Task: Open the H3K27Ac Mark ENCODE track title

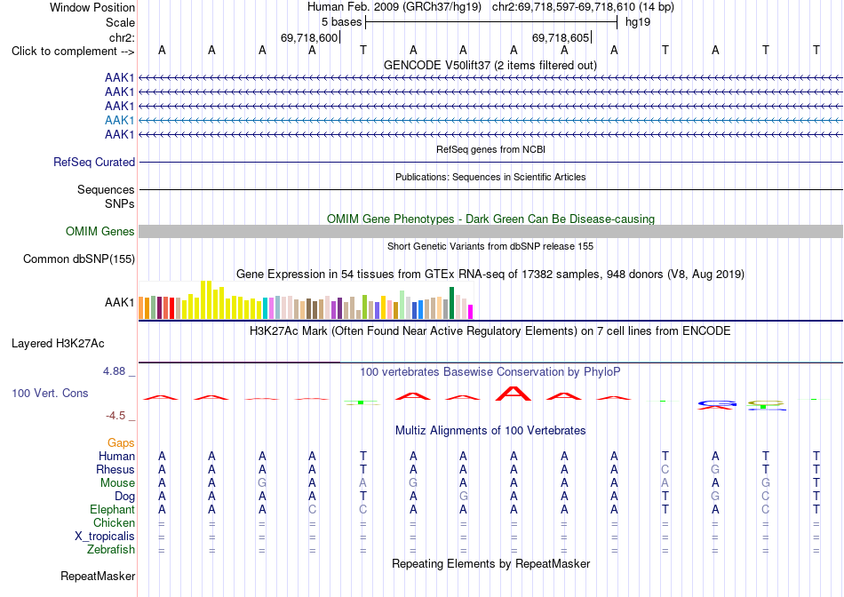Action: pos(490,331)
